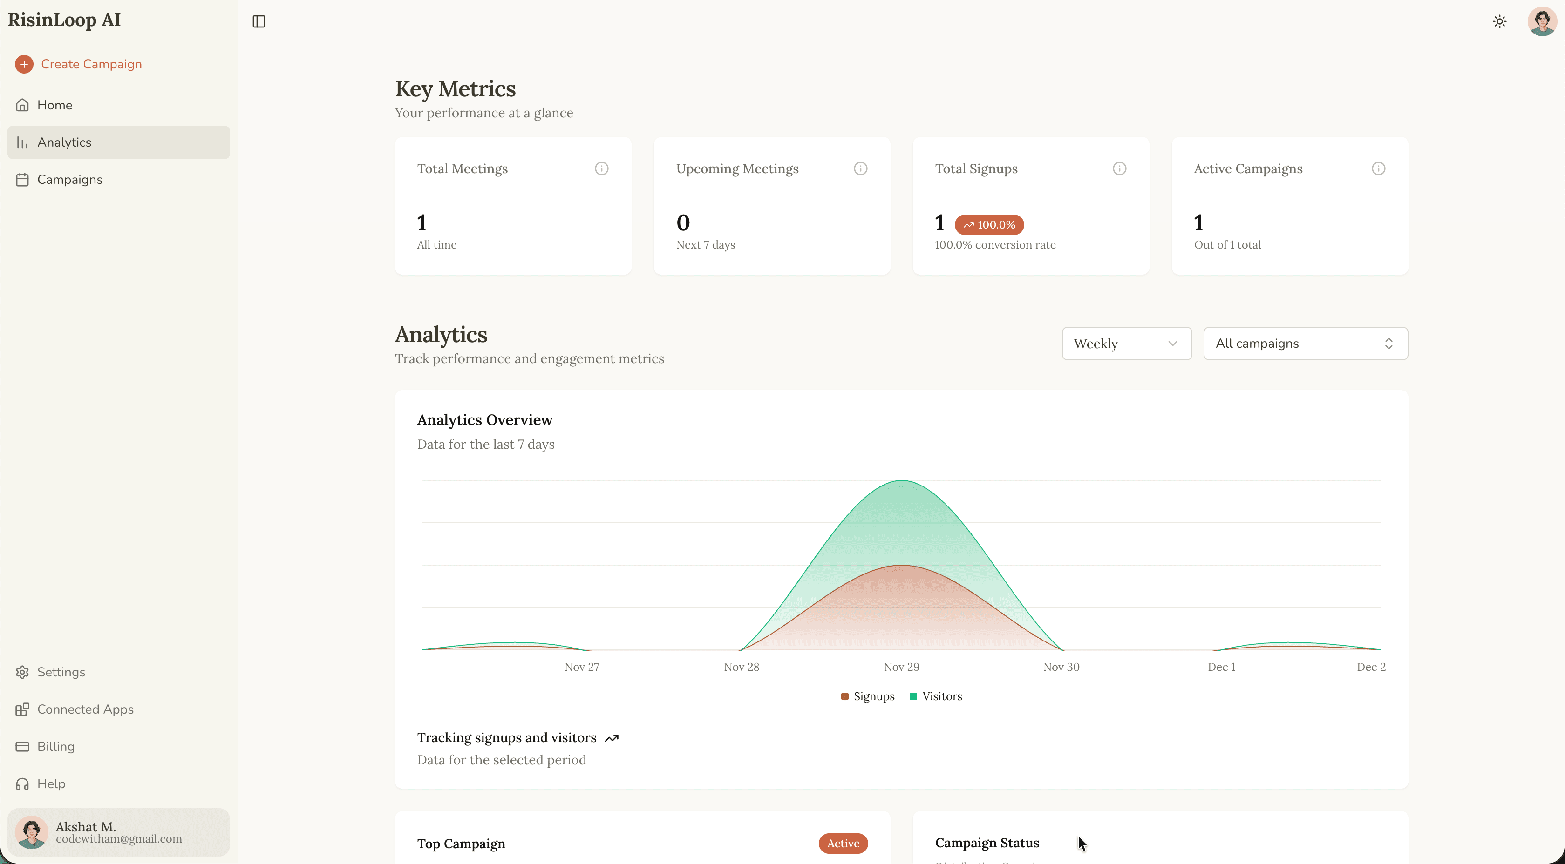
Task: Click the info icon on Total Meetings card
Action: pos(601,168)
